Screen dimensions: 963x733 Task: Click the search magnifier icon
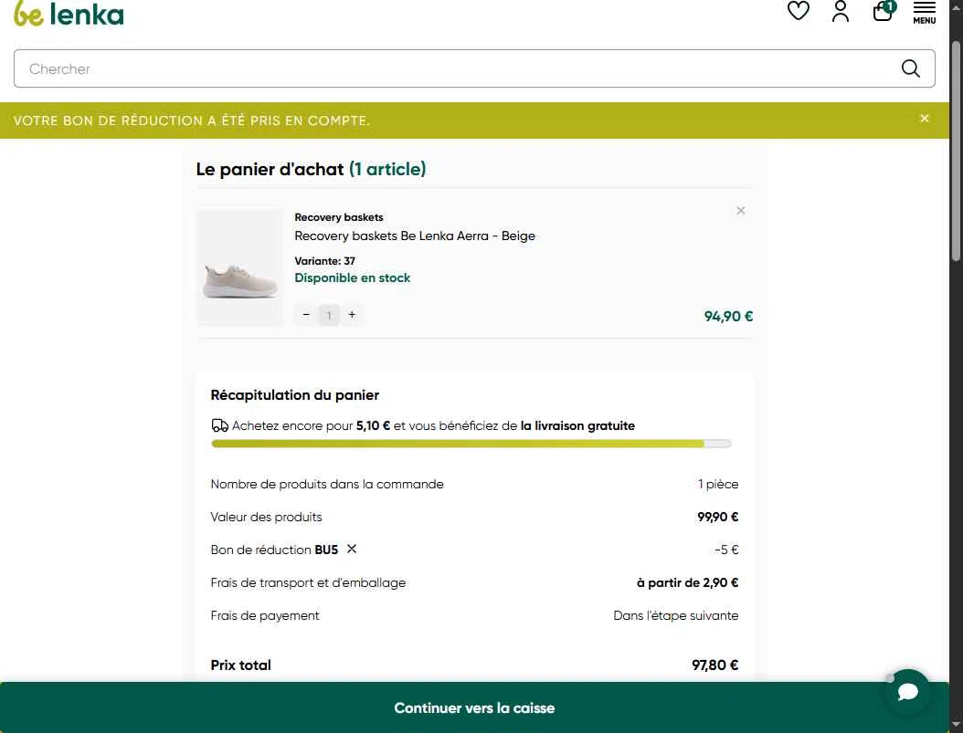pos(910,68)
